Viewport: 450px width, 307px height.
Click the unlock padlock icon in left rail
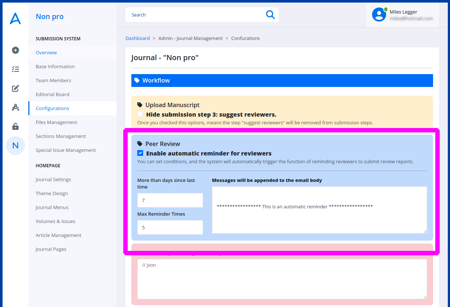tap(15, 127)
